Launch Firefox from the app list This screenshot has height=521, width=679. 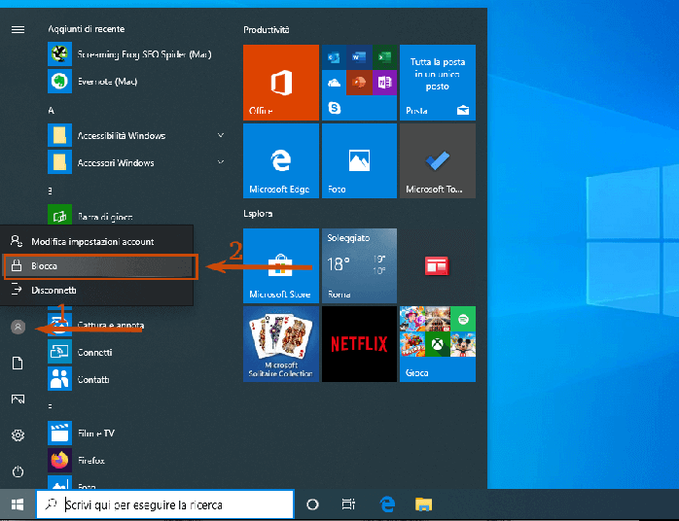90,460
